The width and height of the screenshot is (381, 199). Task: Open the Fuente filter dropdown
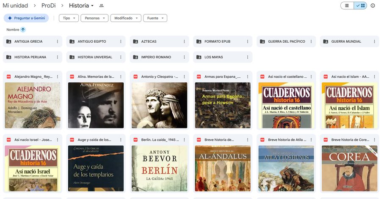tap(155, 18)
